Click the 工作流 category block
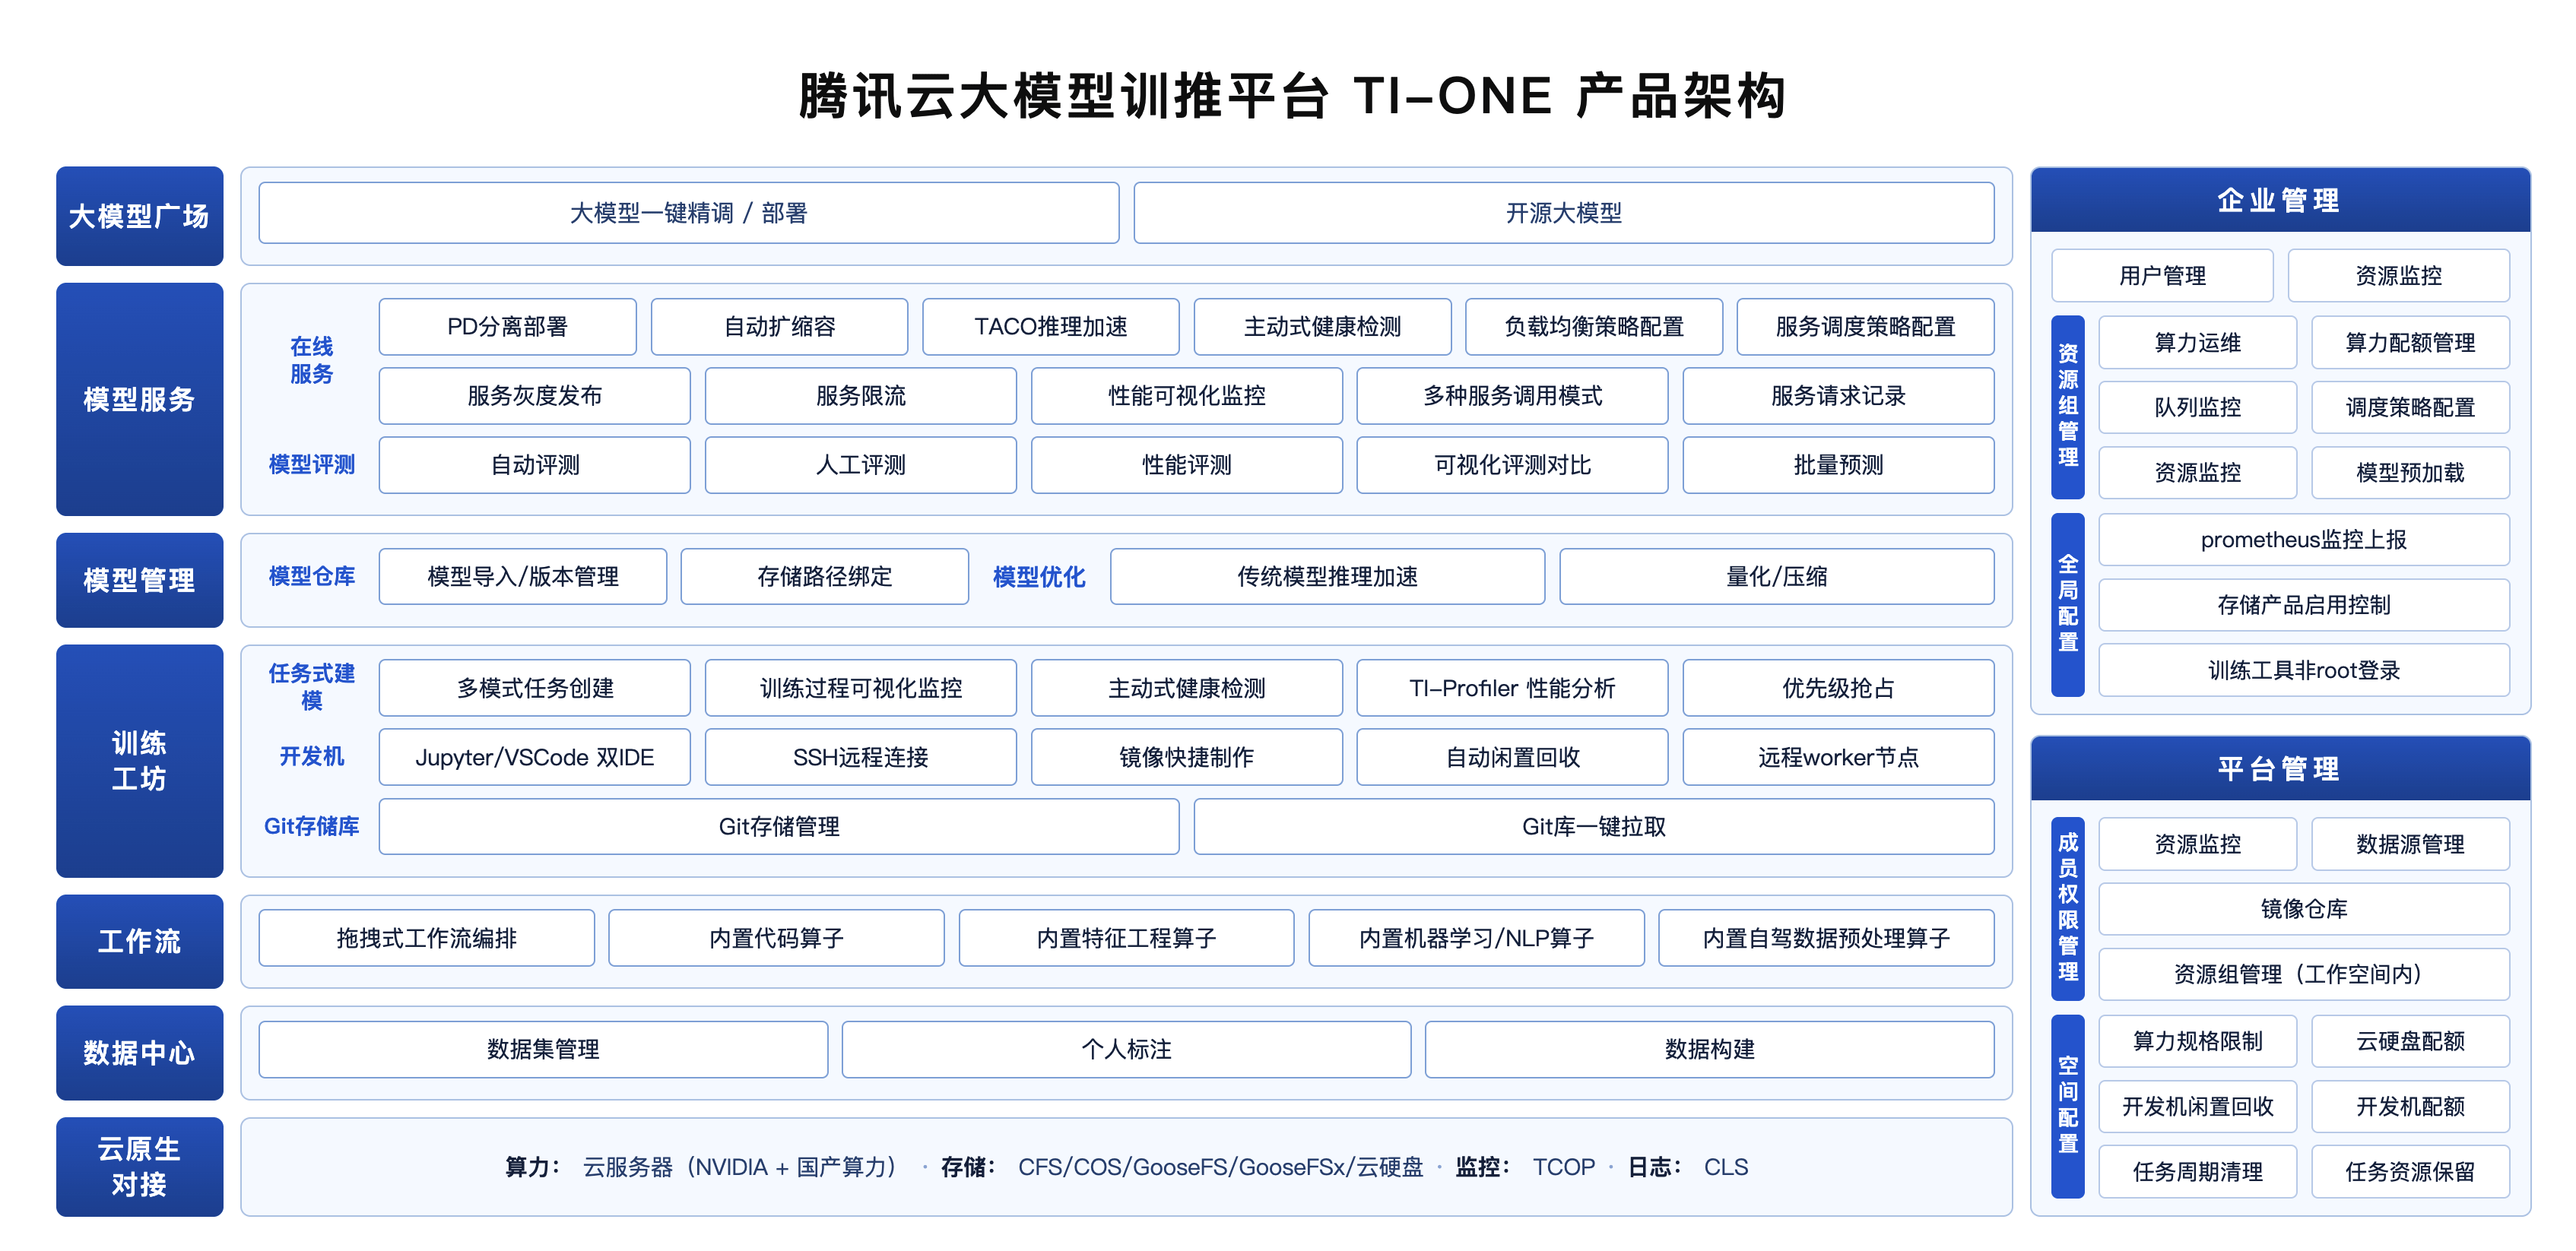This screenshot has height=1251, width=2576. point(139,941)
